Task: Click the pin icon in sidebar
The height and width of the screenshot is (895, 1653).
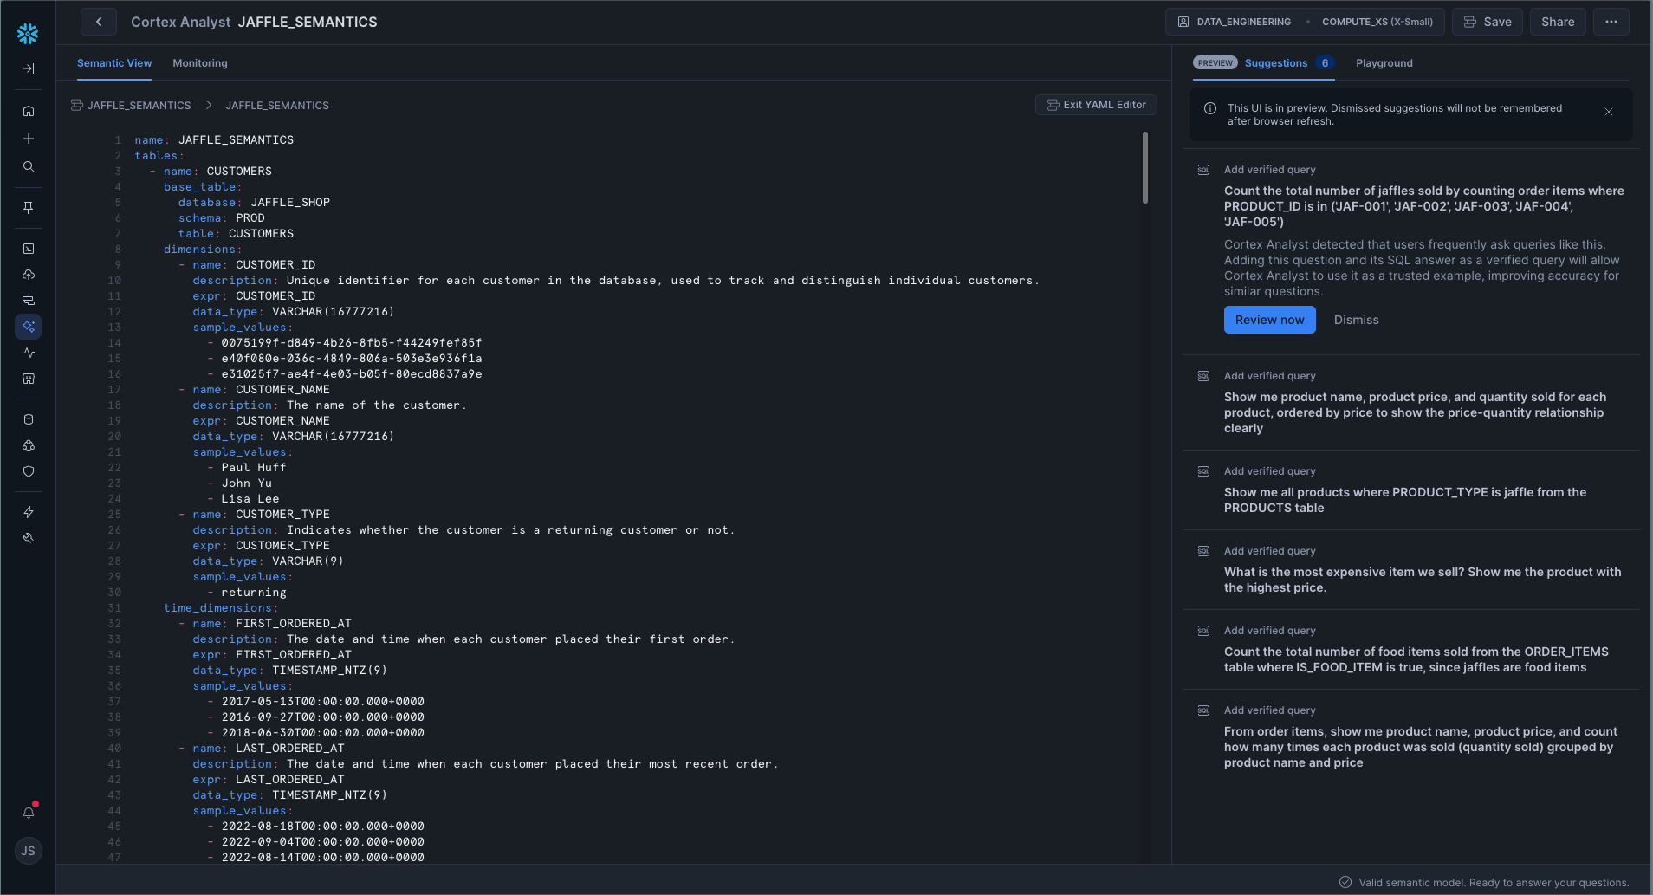Action: [x=29, y=207]
